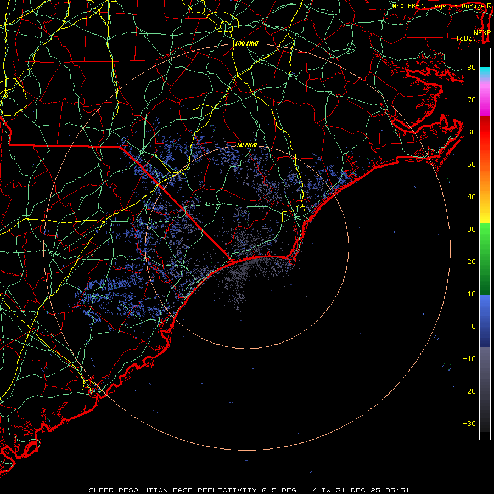The image size is (494, 494).
Task: Click the 40 value on the dBZ scale
Action: (471, 197)
